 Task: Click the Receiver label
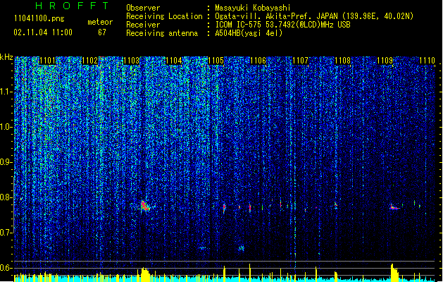click(x=143, y=25)
